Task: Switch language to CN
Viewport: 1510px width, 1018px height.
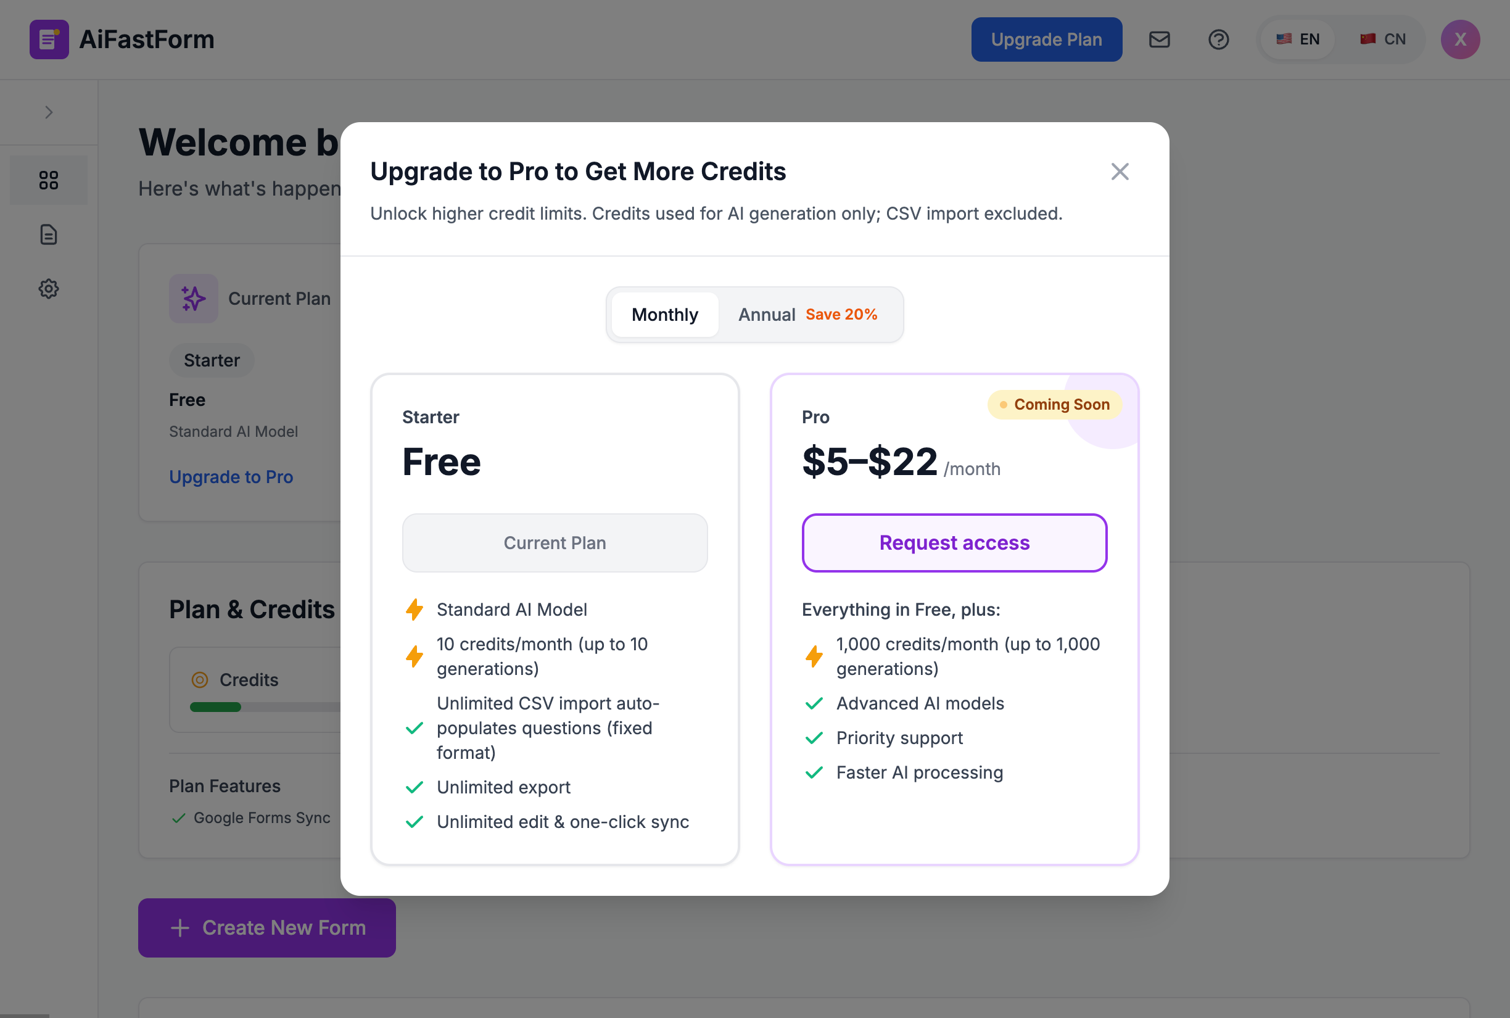Action: click(x=1382, y=39)
